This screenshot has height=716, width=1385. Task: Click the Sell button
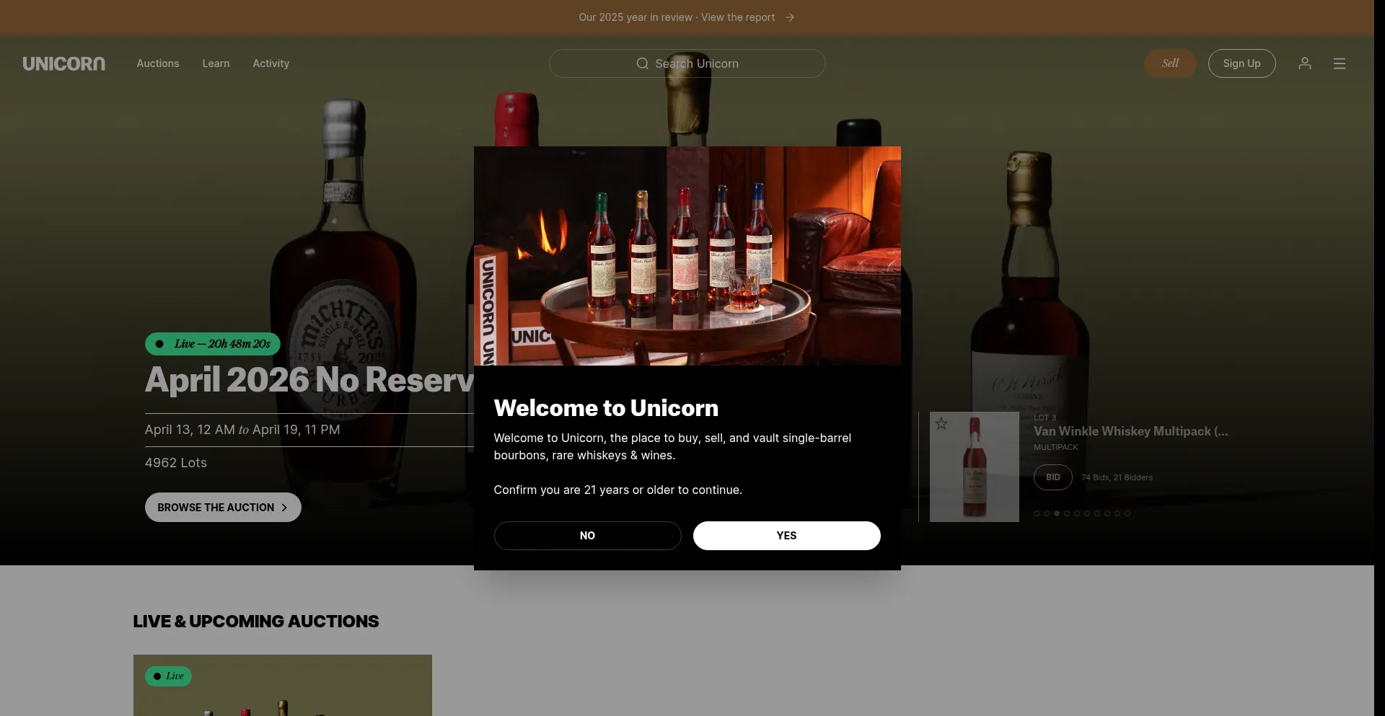(x=1170, y=63)
